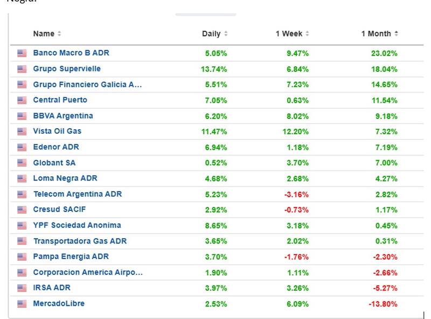The height and width of the screenshot is (319, 431).
Task: Open the Transportadora Gas ADR link
Action: coord(80,241)
